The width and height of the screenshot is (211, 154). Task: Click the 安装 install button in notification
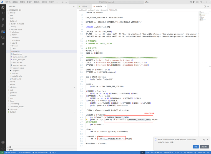tap(196, 147)
